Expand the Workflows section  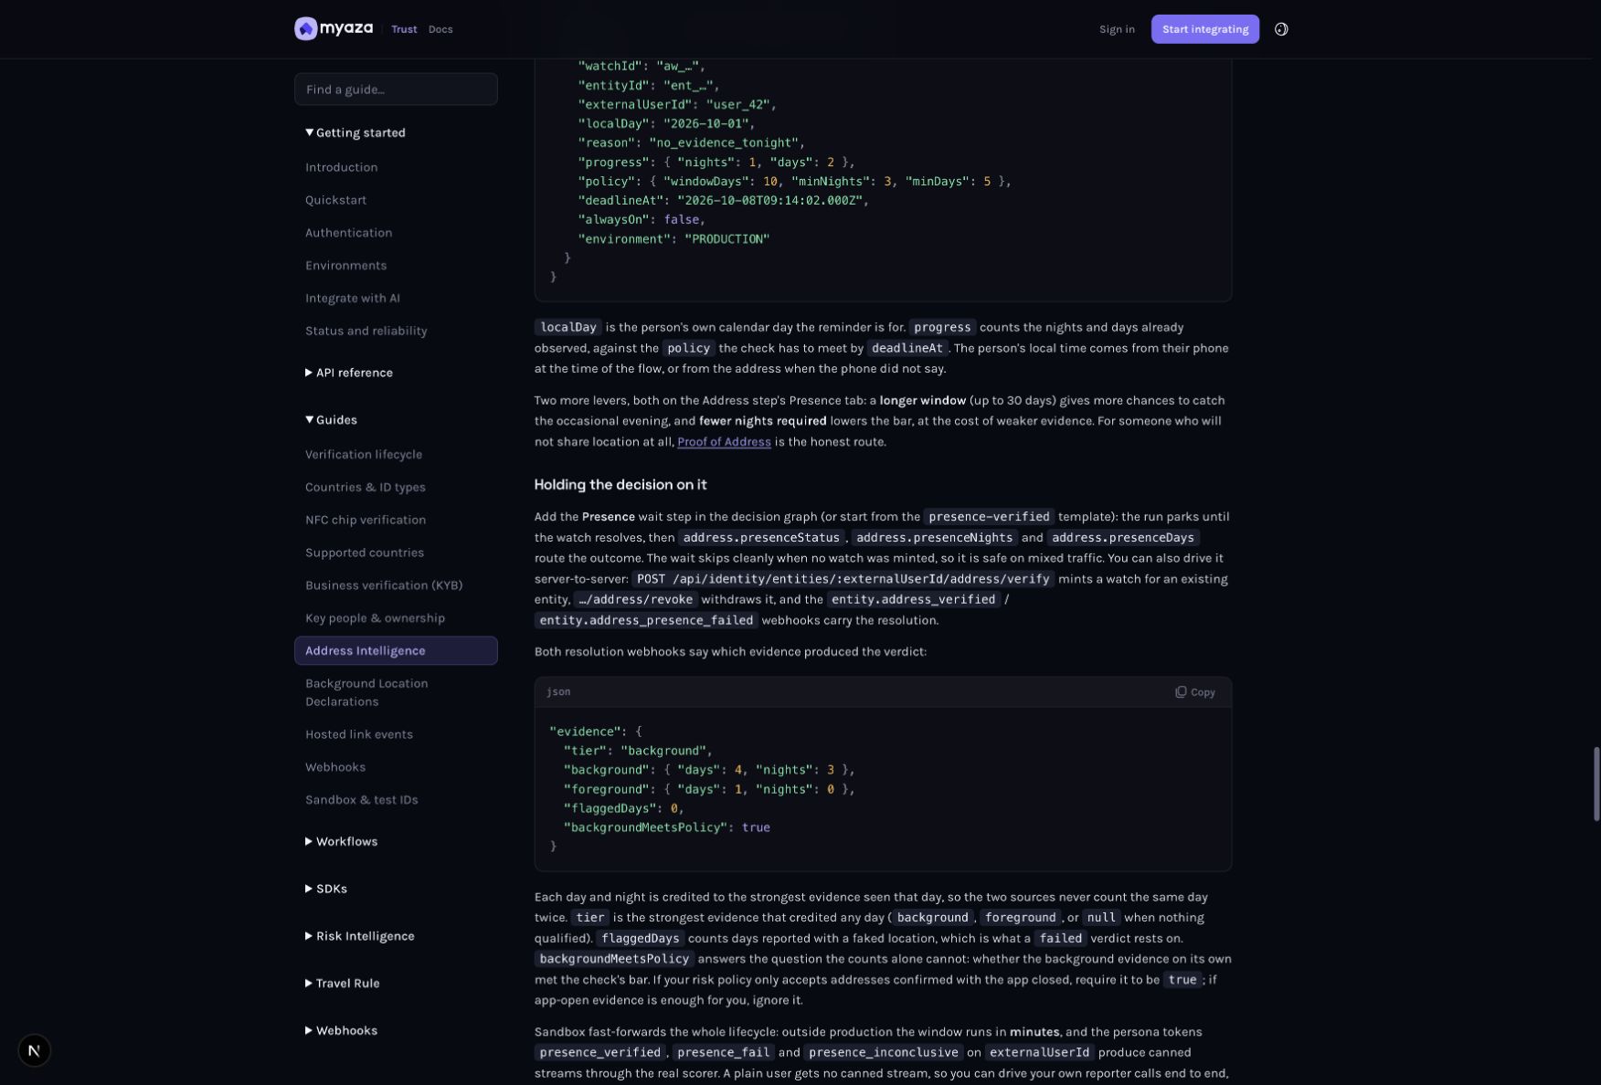pos(341,841)
